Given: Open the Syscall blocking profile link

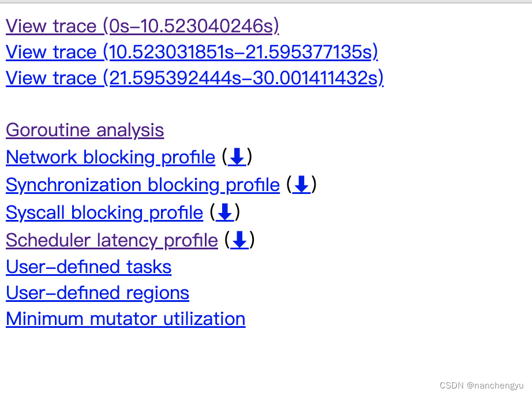Looking at the screenshot, I should (104, 212).
